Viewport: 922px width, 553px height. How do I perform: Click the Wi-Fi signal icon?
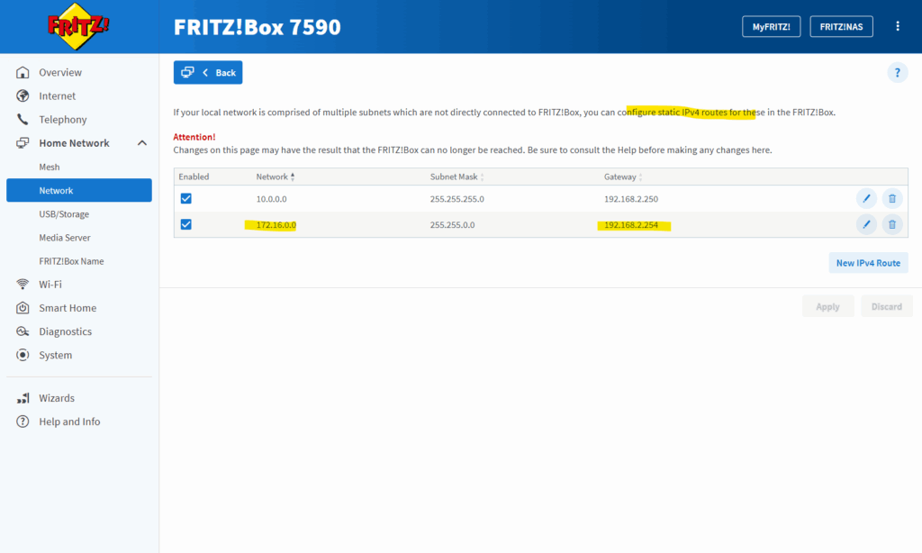click(x=23, y=284)
